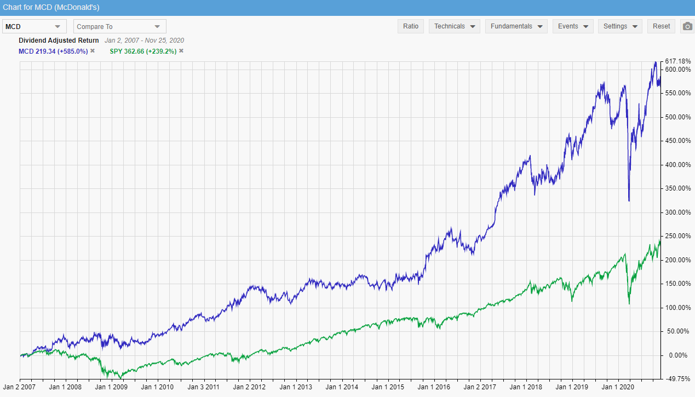Click the MCD 219.34 legend label
Screen dimensions: 695x397
(x=53, y=51)
